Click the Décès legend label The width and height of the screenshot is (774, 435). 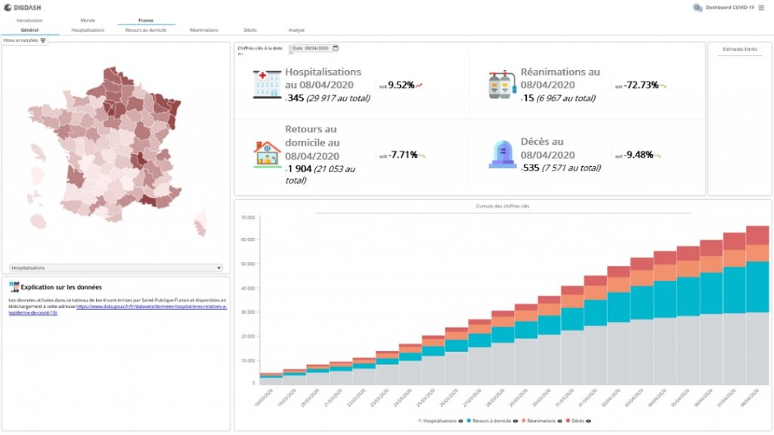(x=577, y=421)
